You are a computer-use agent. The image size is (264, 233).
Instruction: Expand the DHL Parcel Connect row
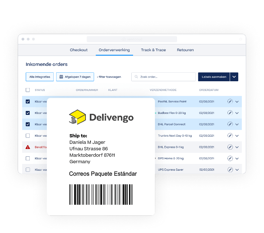click(237, 124)
